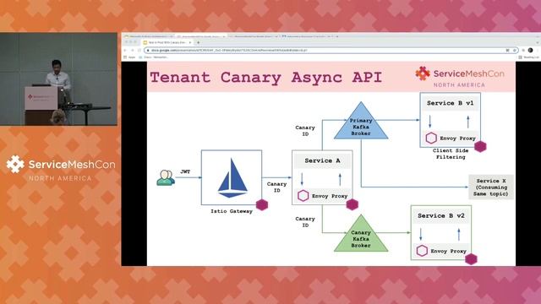
Task: Open the Chrome profile avatar
Action: (x=530, y=51)
